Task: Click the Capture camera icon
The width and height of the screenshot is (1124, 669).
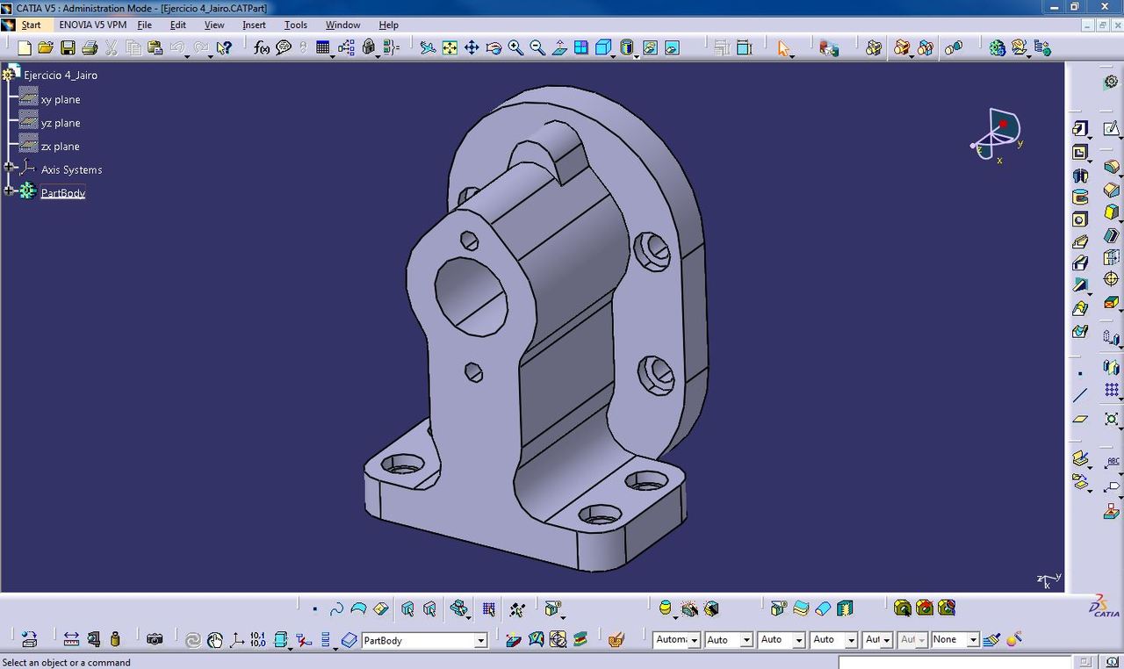Action: pos(155,639)
